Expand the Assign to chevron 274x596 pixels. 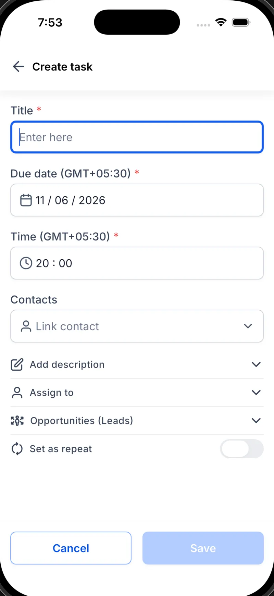click(256, 393)
